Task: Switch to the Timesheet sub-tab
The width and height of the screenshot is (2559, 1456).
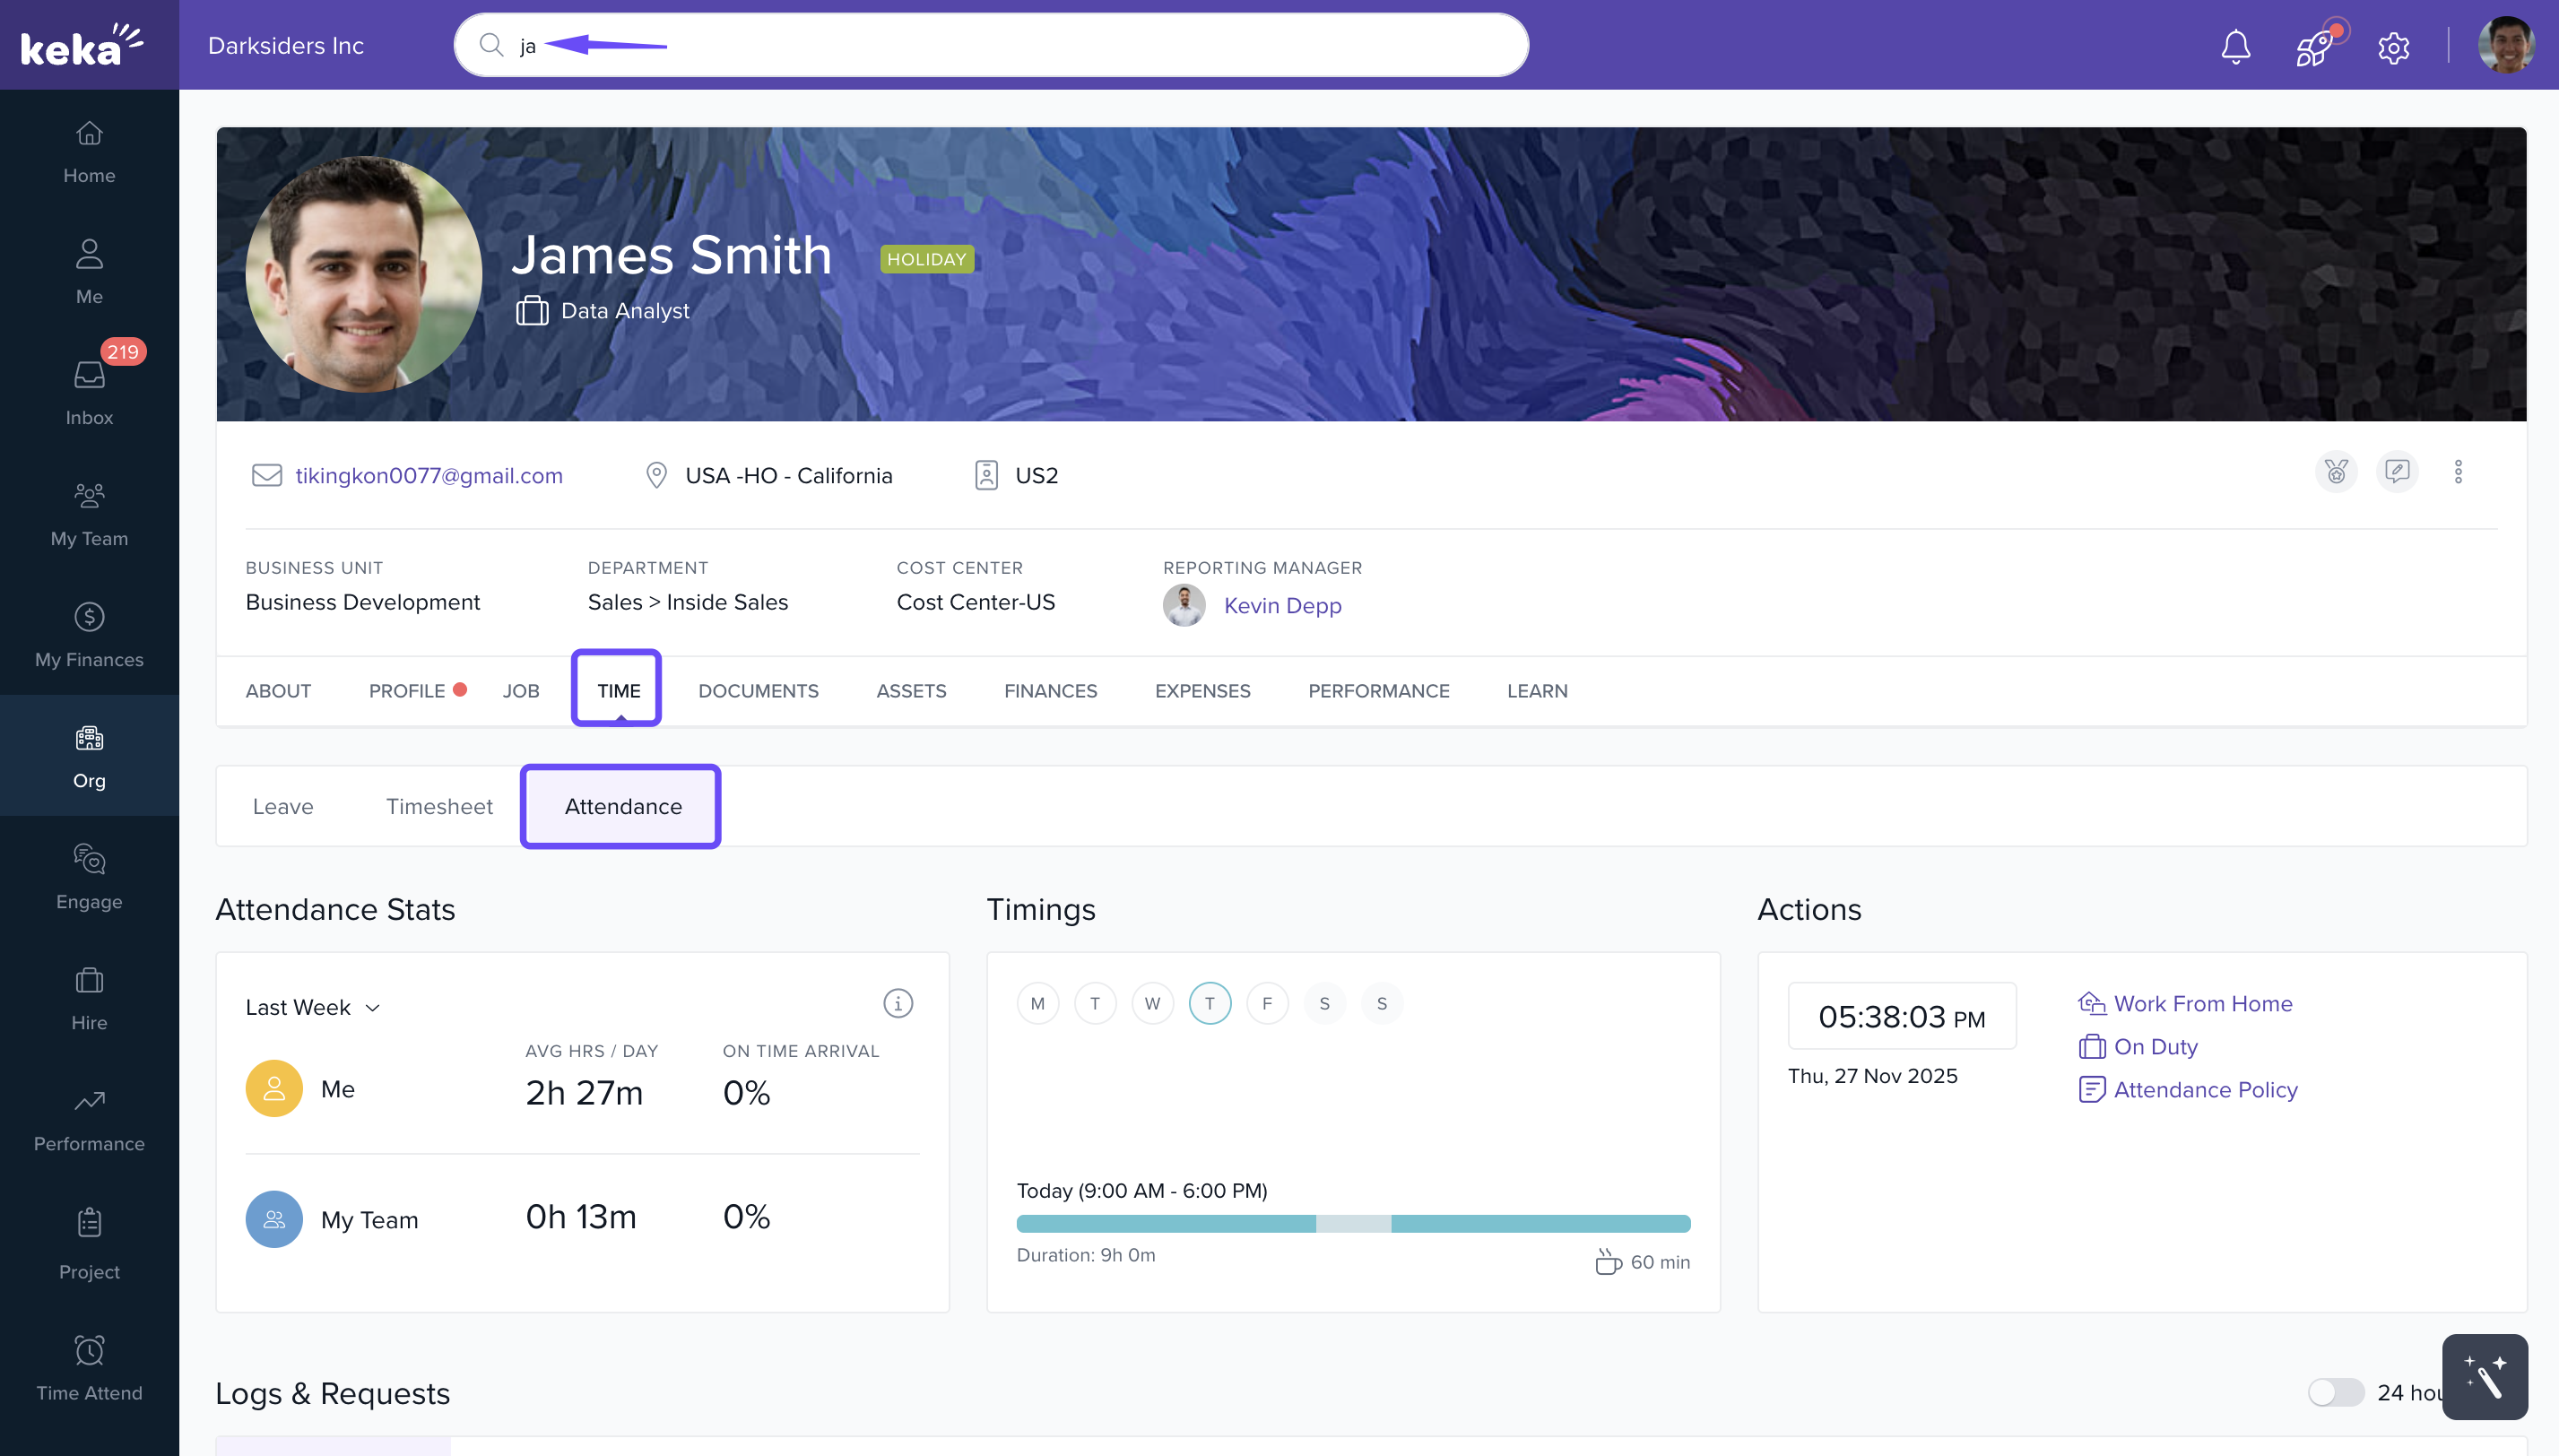Action: pyautogui.click(x=439, y=806)
